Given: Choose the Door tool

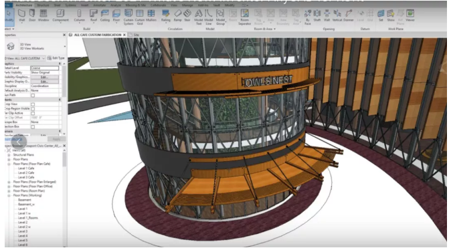Looking at the screenshot, I should [32, 16].
